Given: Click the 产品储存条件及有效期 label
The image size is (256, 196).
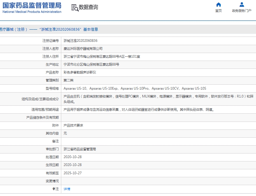Looking at the screenshot, I should 43,118.
